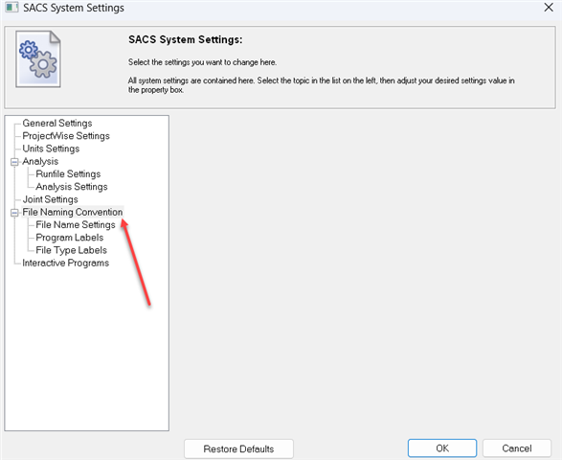Open Joint Settings topic
562x460 pixels.
pyautogui.click(x=50, y=199)
